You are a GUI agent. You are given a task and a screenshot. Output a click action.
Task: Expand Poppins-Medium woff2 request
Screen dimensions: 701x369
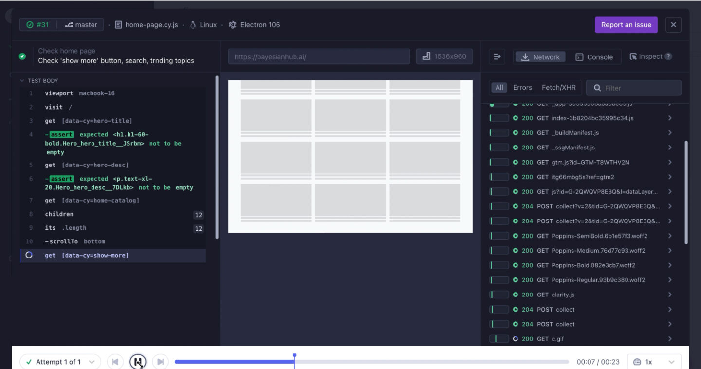670,251
